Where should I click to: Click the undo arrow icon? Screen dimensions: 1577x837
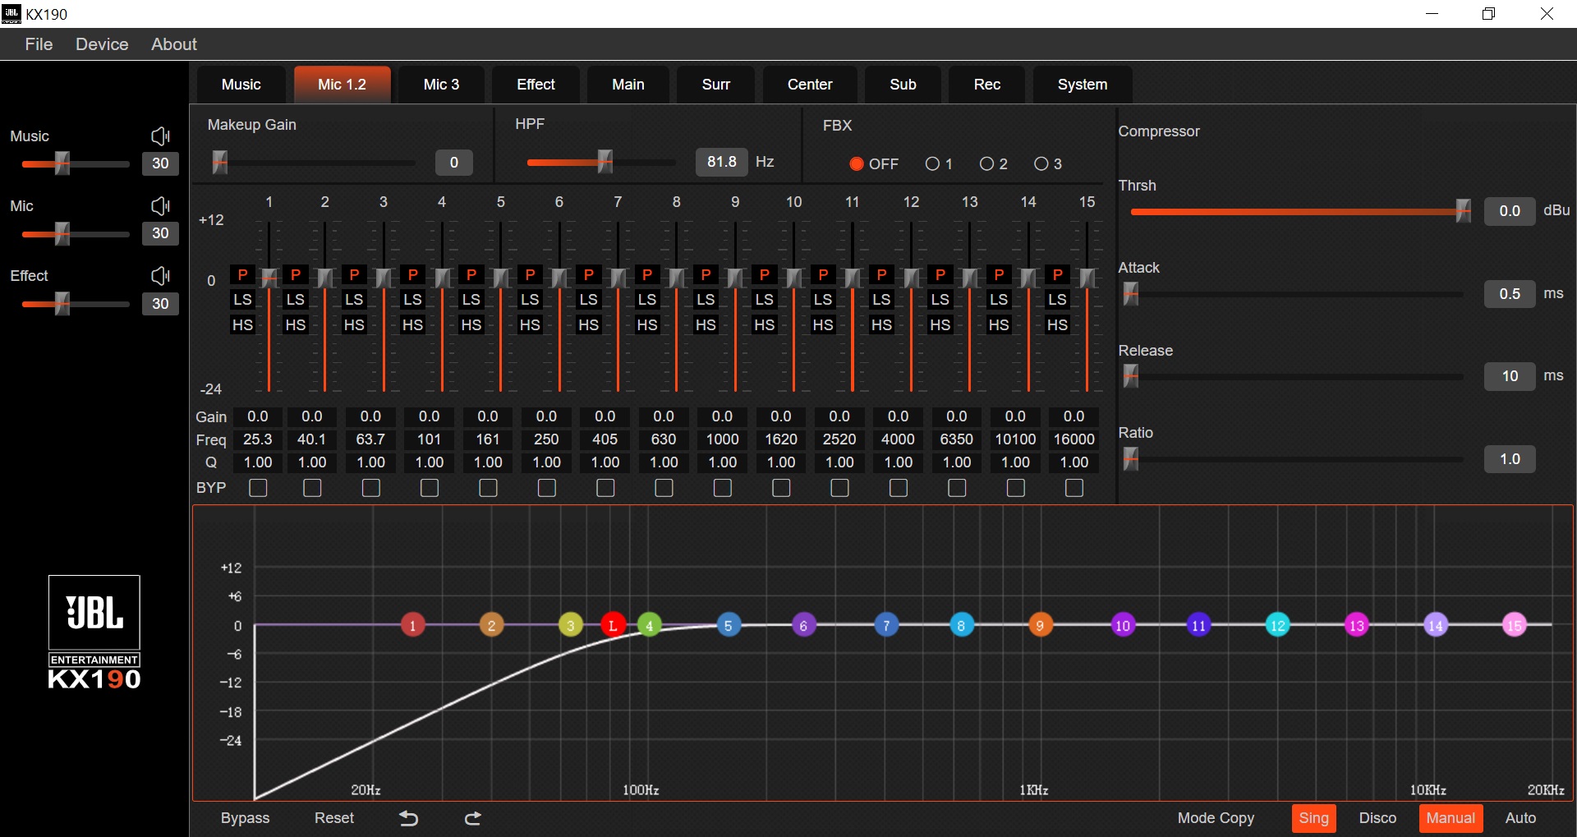coord(408,818)
